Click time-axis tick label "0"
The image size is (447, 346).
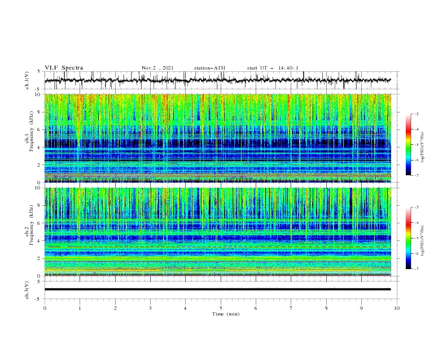click(x=45, y=308)
